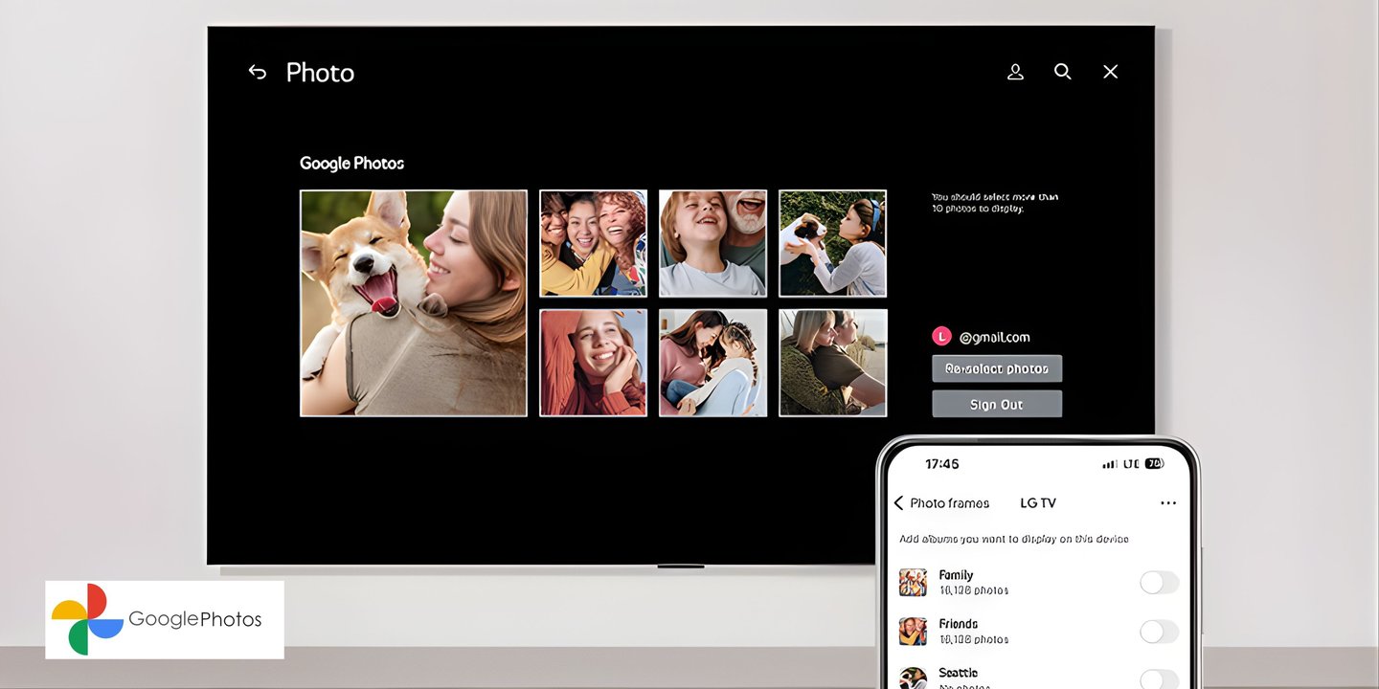Open the three-dot menu on the phone
Viewport: 1379px width, 689px height.
click(x=1167, y=503)
